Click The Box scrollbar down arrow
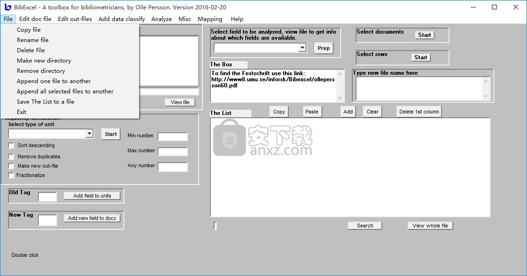527x276 pixels. [340, 98]
